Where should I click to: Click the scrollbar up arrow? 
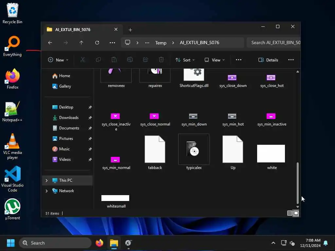(x=297, y=72)
